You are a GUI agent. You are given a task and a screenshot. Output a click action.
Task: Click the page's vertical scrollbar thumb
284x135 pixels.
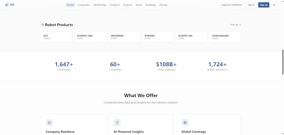click(283, 62)
